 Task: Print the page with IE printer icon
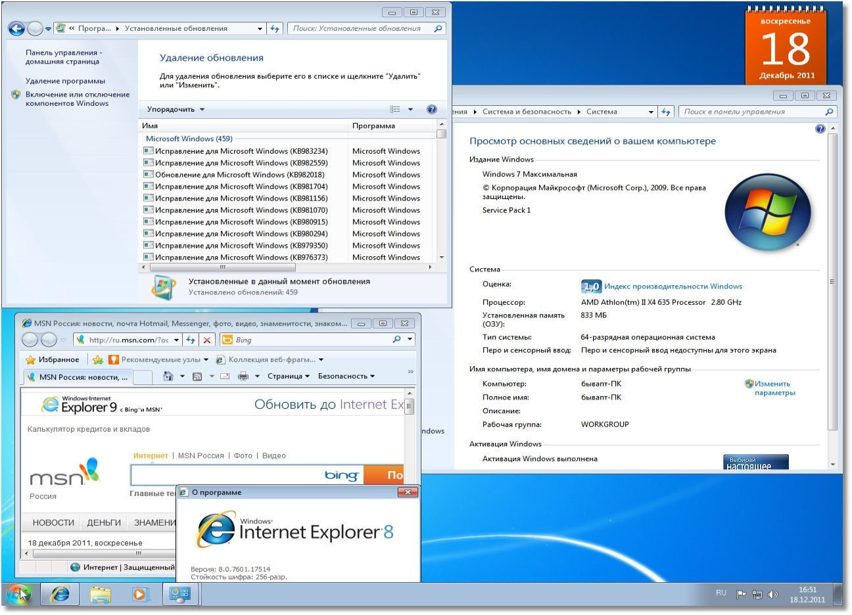(243, 376)
